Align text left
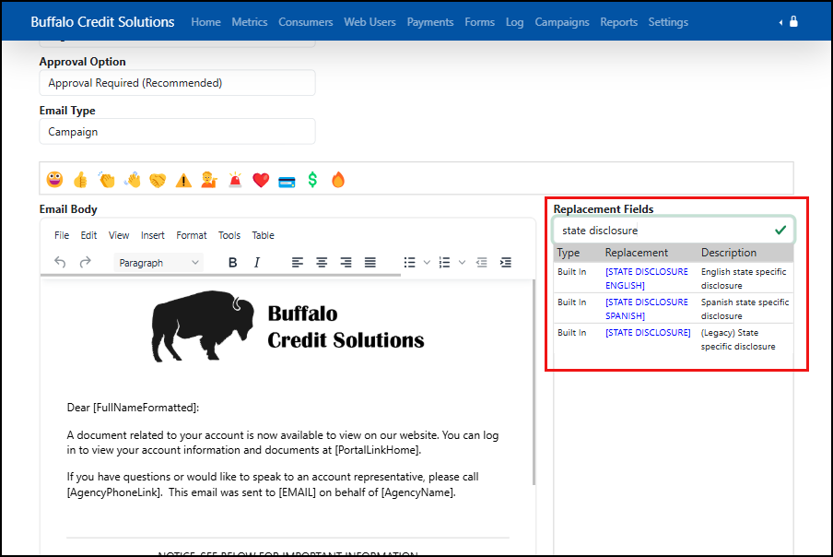Image resolution: width=833 pixels, height=557 pixels. (298, 262)
